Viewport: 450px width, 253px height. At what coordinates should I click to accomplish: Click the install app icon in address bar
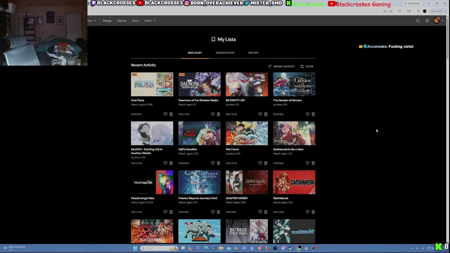(x=385, y=11)
